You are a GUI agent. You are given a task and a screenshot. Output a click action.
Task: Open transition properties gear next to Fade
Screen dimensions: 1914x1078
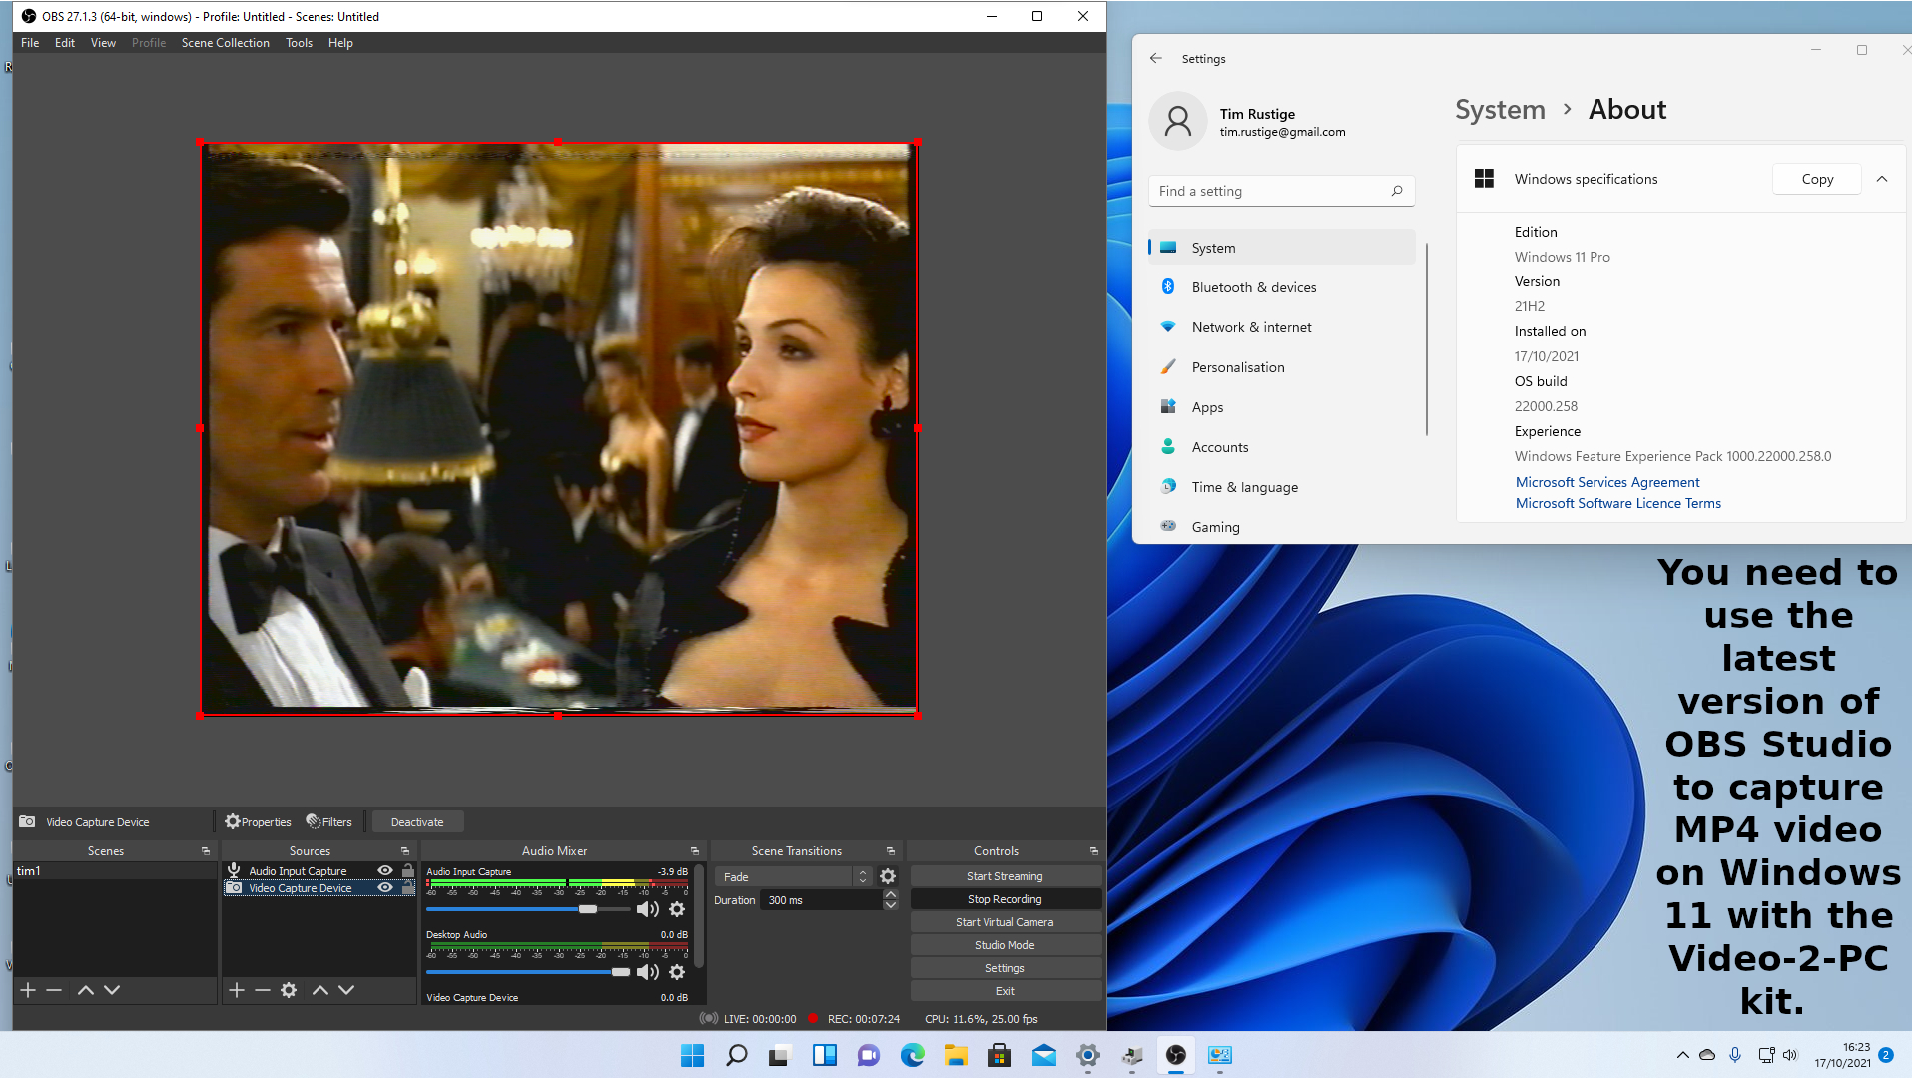[888, 876]
